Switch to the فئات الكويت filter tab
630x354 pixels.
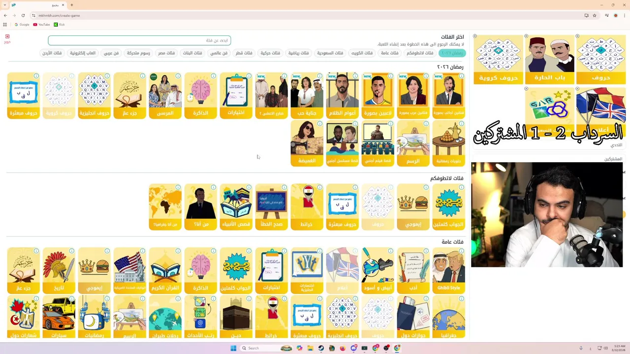[362, 53]
